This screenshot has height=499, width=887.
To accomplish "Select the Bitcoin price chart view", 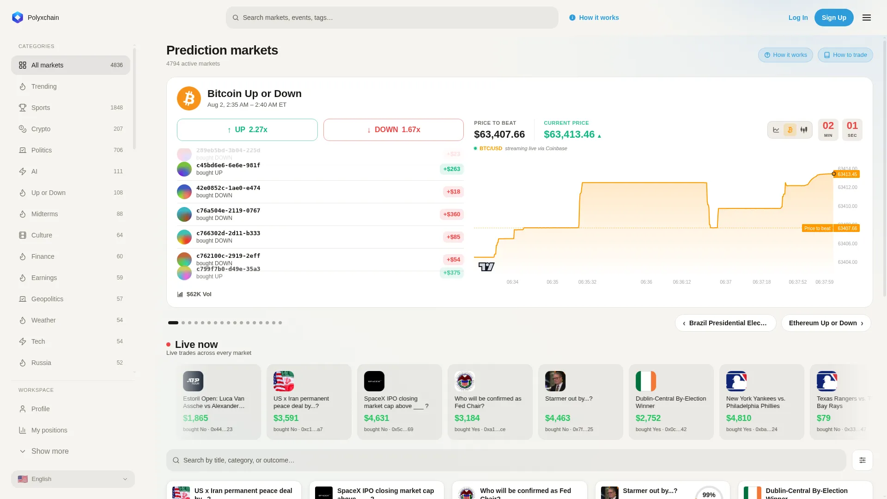I will click(x=790, y=130).
